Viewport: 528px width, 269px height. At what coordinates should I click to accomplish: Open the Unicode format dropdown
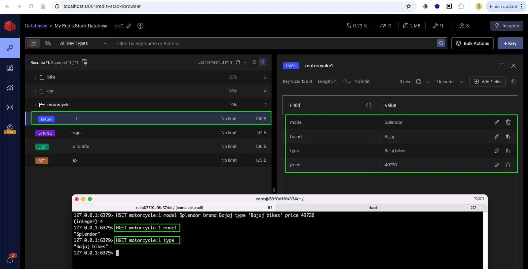pos(450,82)
